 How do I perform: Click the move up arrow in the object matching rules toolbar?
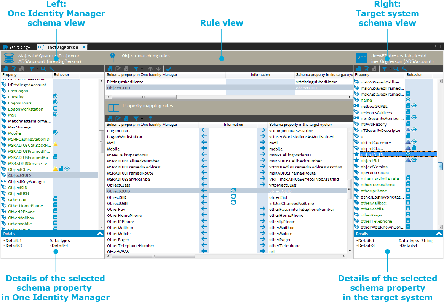pos(150,69)
